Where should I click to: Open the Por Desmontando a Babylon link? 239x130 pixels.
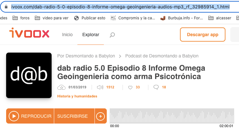pyautogui.click(x=86, y=56)
